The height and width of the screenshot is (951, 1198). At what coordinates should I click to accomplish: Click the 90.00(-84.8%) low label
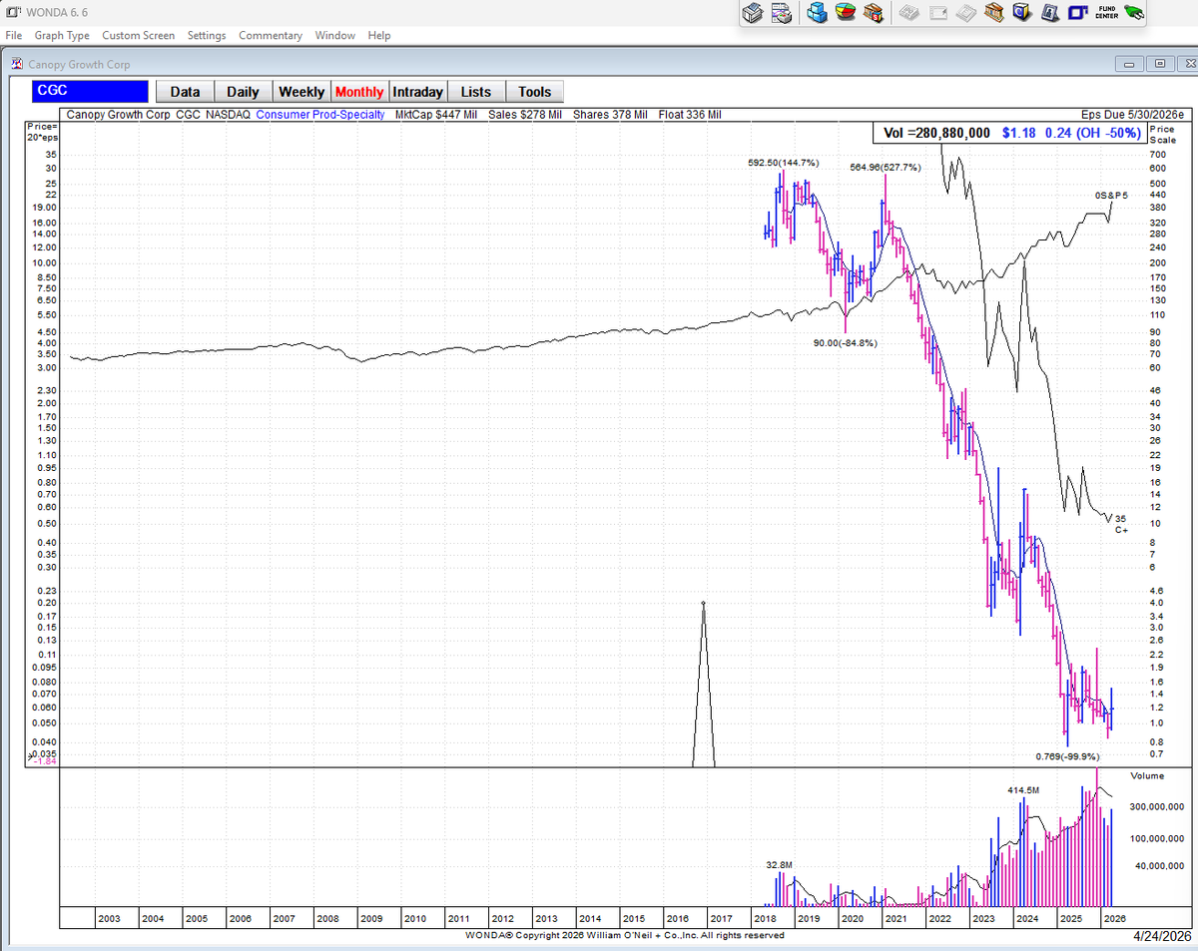coord(846,342)
